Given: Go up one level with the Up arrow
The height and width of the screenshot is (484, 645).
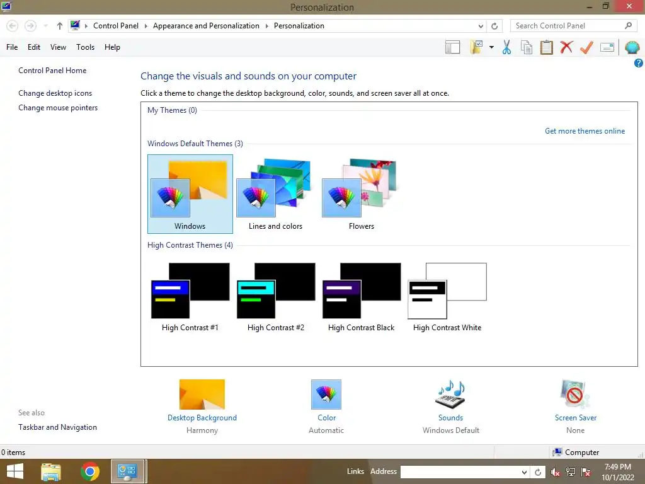Looking at the screenshot, I should pyautogui.click(x=60, y=26).
